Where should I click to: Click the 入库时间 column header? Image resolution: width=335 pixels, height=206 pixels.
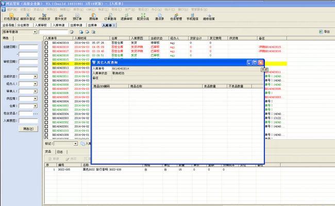(x=91, y=38)
